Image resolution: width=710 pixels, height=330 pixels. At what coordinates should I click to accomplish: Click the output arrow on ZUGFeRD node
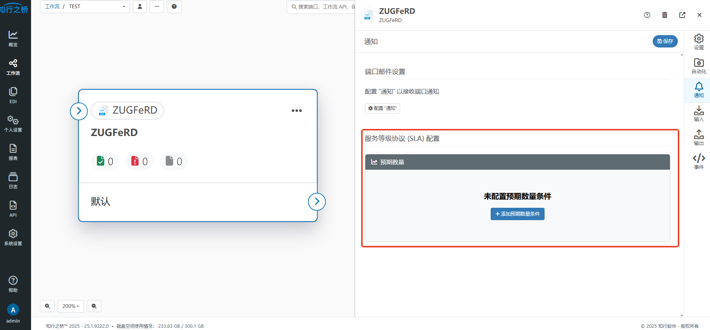coord(317,201)
